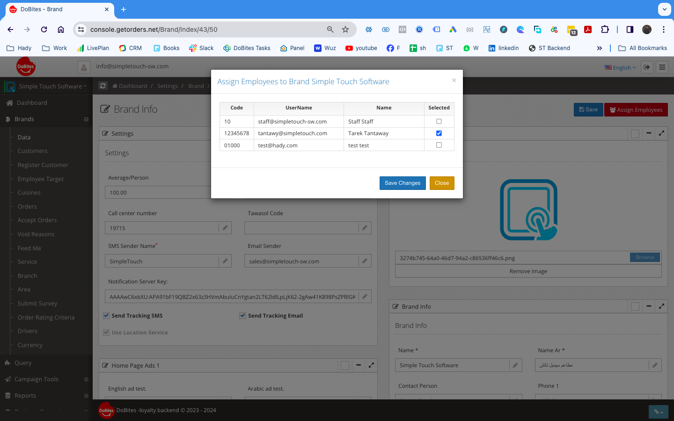Dismiss the dialog with the X icon
This screenshot has width=674, height=421.
click(x=454, y=80)
